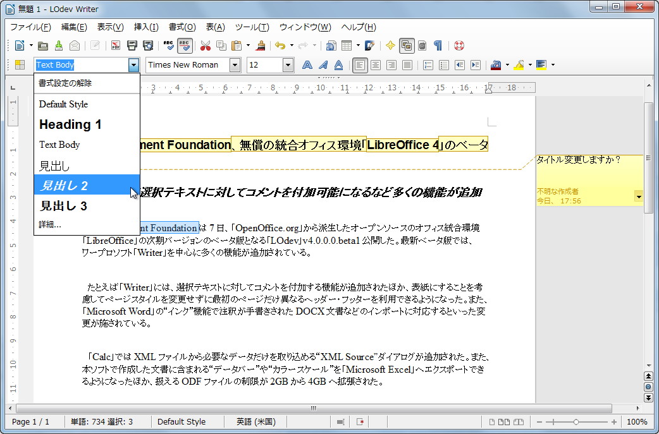Open highlighting color dropdown arrow
659x434 pixels.
coord(530,64)
